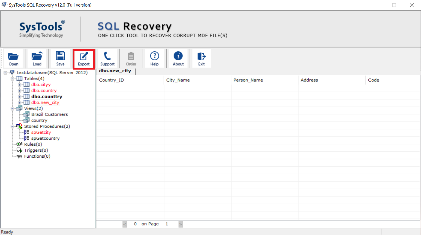The width and height of the screenshot is (421, 235).
Task: Open an MDF file with Open icon
Action: [x=13, y=59]
